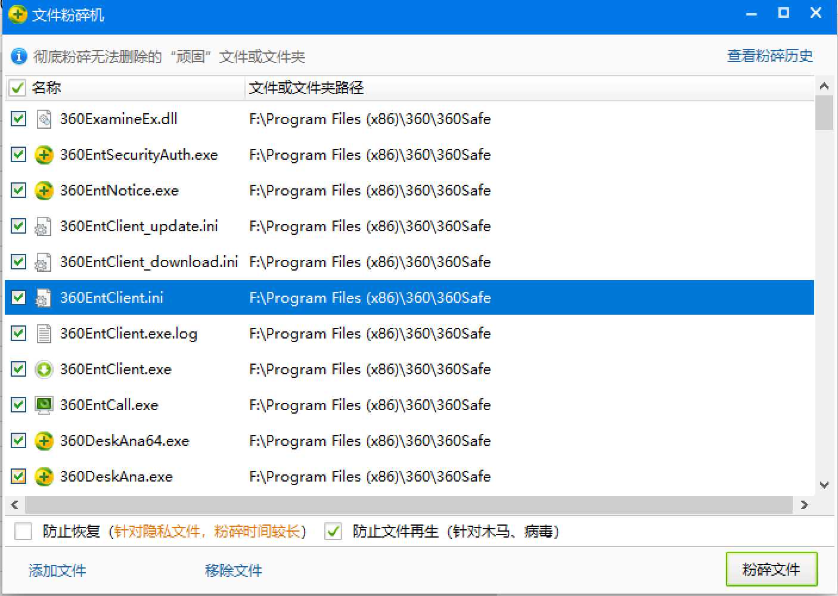The image size is (838, 596).
Task: Click the 360EntClient_update.ini file icon
Action: [x=43, y=226]
